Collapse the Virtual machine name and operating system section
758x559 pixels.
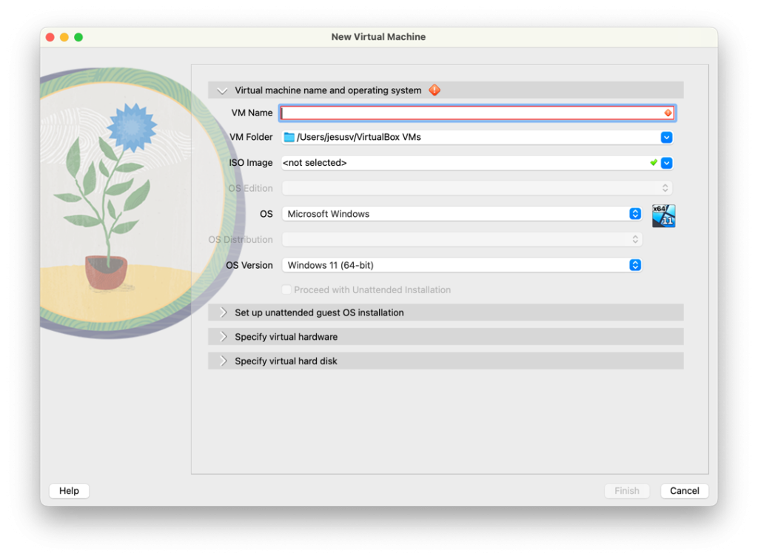[x=222, y=90]
